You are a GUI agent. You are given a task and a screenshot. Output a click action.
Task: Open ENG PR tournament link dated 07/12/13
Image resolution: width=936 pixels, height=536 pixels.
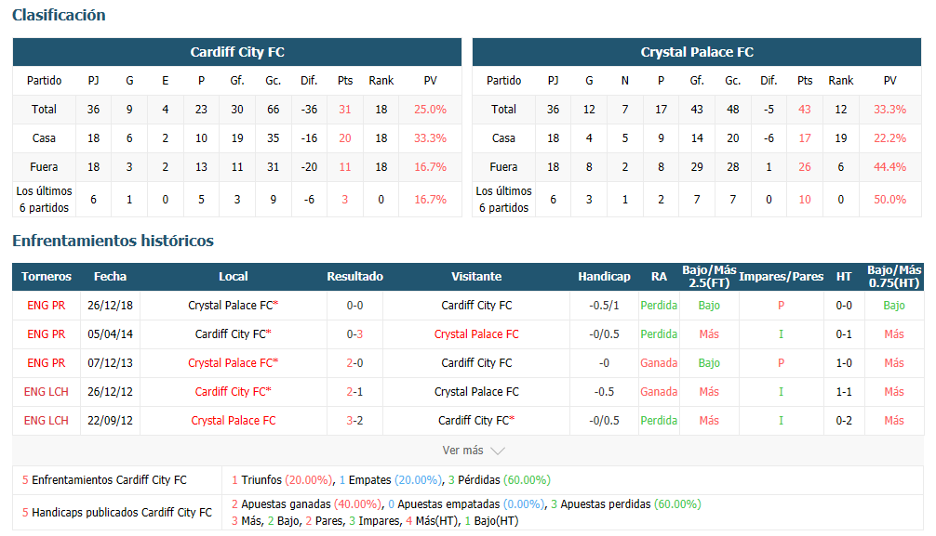pyautogui.click(x=46, y=362)
